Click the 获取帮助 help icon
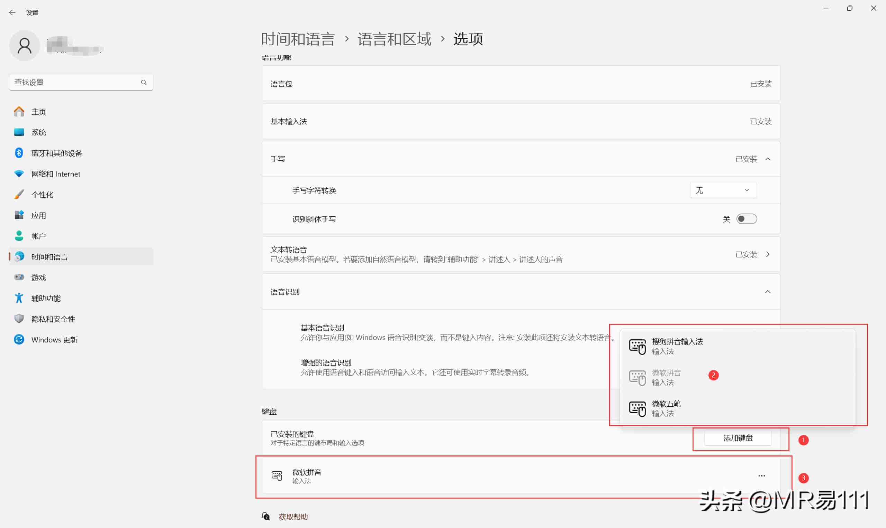This screenshot has height=528, width=886. click(x=266, y=516)
